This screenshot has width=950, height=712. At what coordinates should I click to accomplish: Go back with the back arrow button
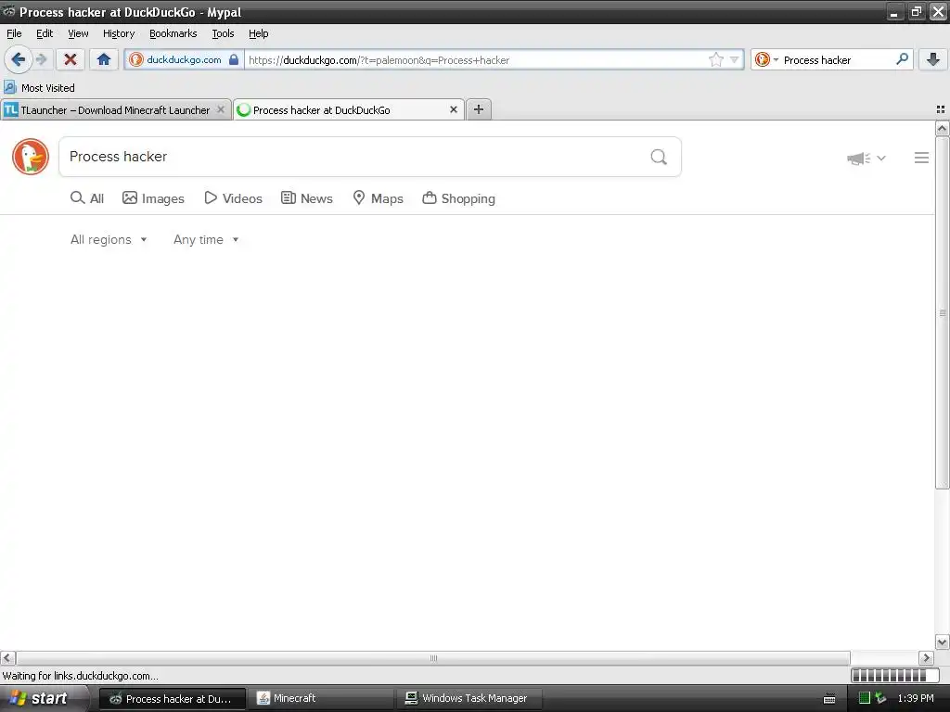(18, 59)
